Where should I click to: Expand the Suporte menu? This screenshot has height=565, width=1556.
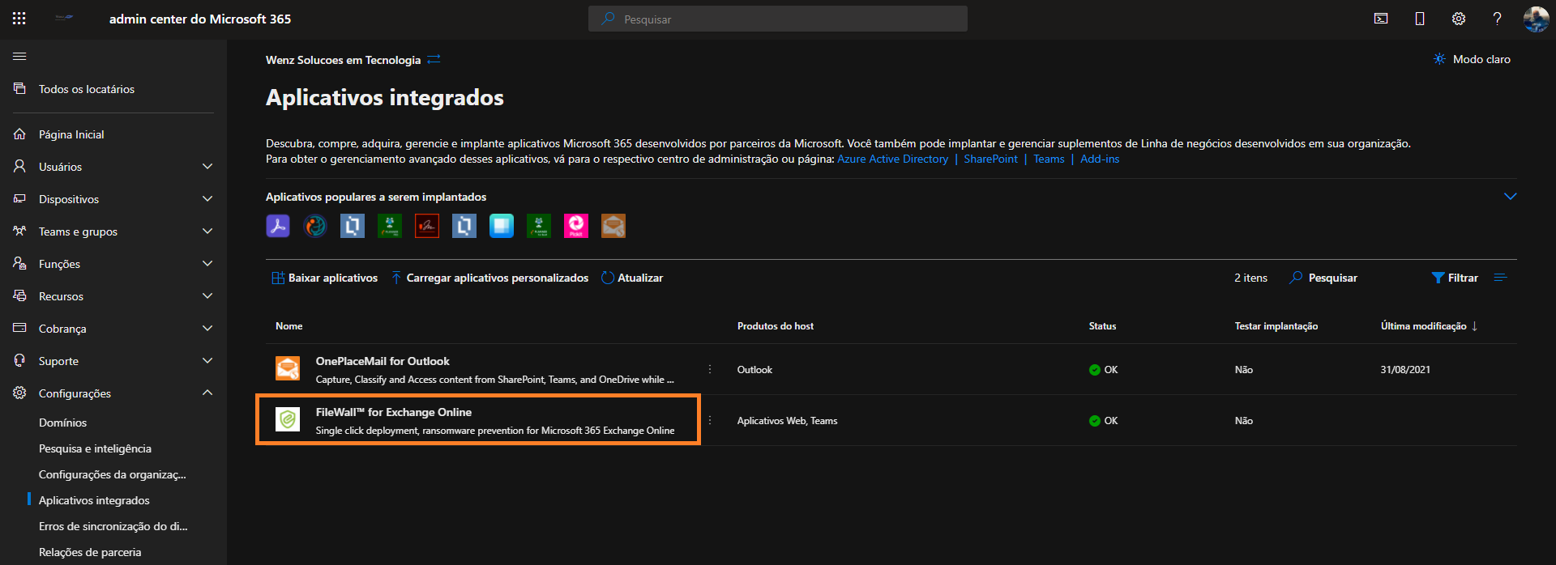113,361
